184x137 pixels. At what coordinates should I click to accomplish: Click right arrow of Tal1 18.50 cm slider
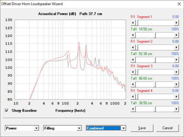click(x=176, y=35)
